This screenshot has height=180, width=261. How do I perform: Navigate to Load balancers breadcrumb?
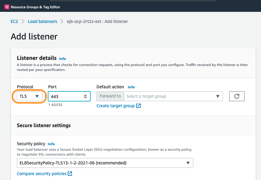tap(42, 21)
